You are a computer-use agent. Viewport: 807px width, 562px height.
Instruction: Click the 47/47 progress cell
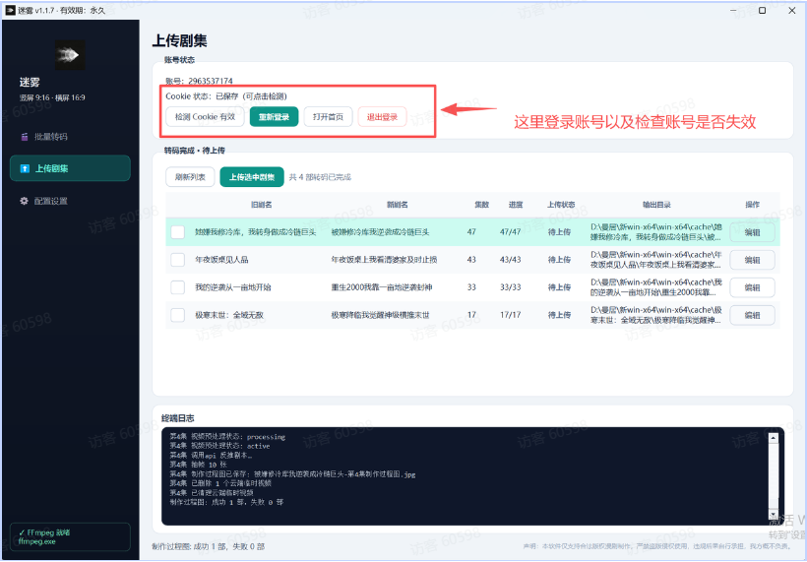pyautogui.click(x=510, y=232)
